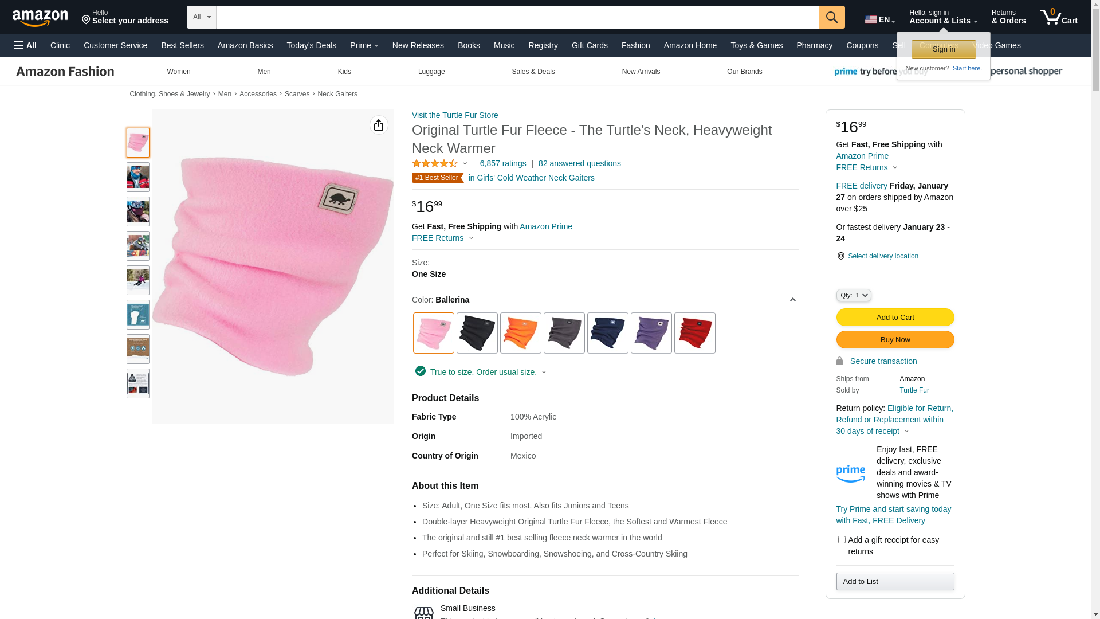Check the gift receipt checkbox
Image resolution: width=1100 pixels, height=619 pixels.
pyautogui.click(x=842, y=539)
